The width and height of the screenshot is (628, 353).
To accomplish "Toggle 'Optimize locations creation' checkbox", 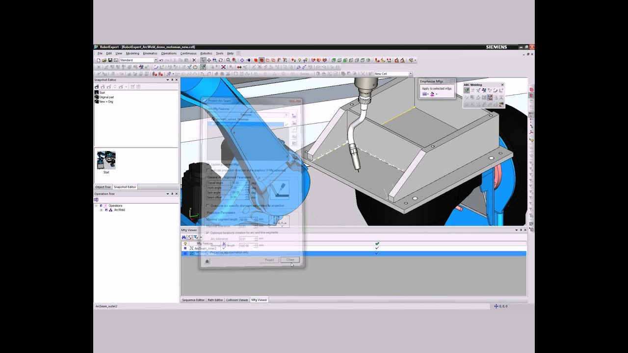I will [x=207, y=232].
